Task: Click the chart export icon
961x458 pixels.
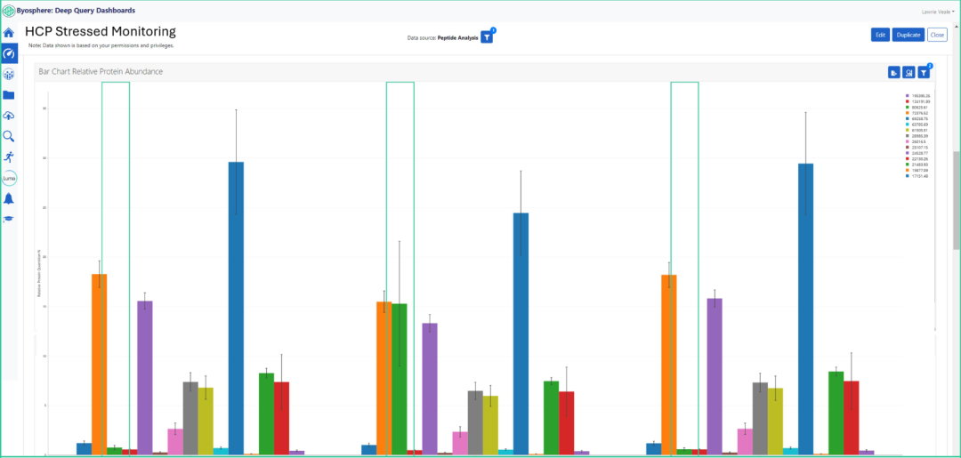Action: [893, 72]
